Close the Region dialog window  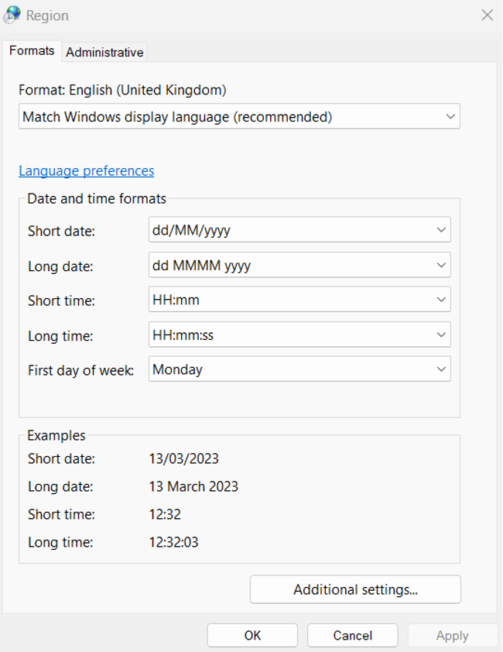[x=487, y=15]
